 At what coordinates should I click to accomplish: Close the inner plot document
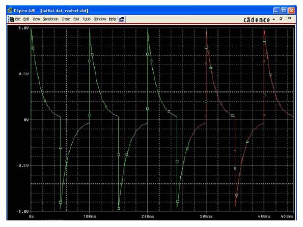pos(289,18)
